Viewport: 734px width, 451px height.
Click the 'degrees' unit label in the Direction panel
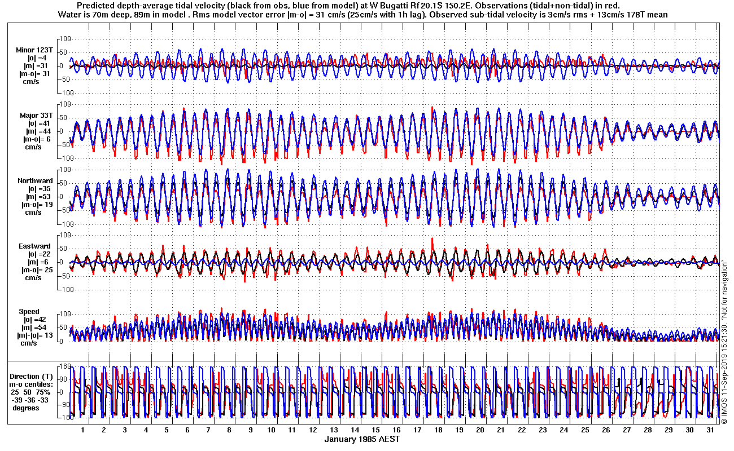pos(26,408)
